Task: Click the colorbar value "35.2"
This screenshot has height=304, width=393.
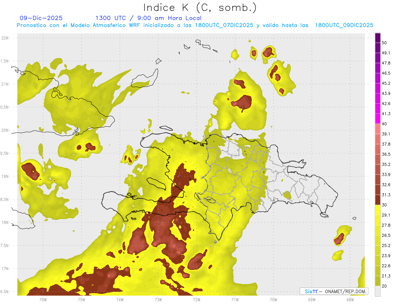Action: tap(386, 164)
